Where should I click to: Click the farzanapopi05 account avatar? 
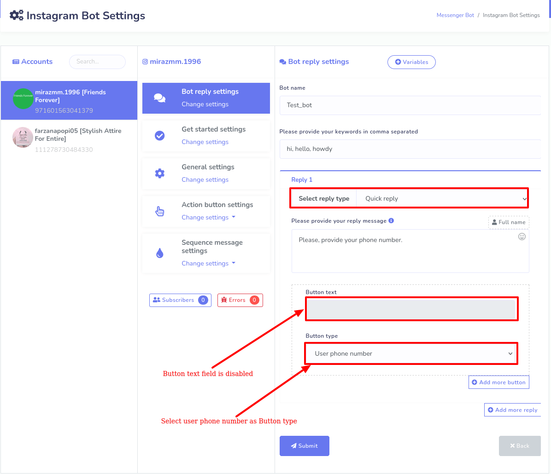click(x=23, y=137)
